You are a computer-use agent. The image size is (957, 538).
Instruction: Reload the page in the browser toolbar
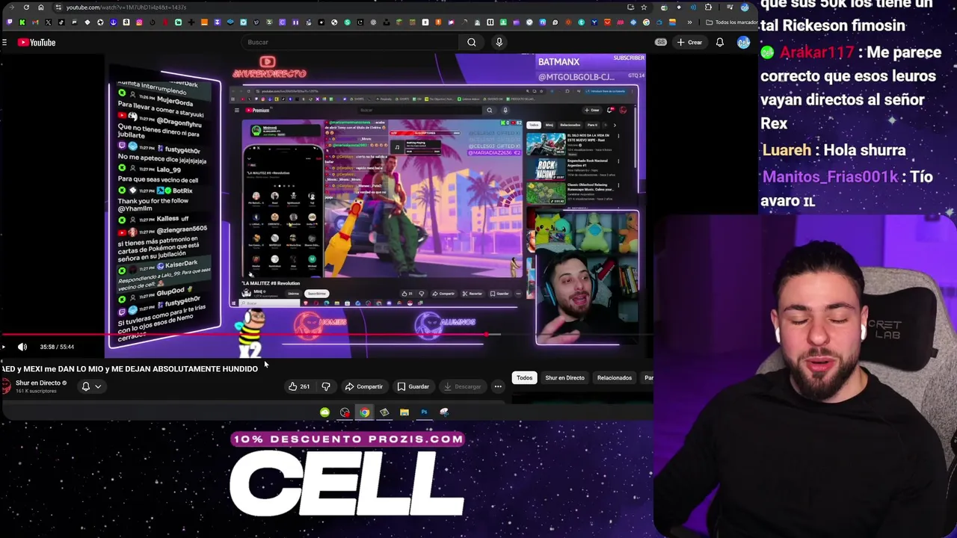pos(26,7)
